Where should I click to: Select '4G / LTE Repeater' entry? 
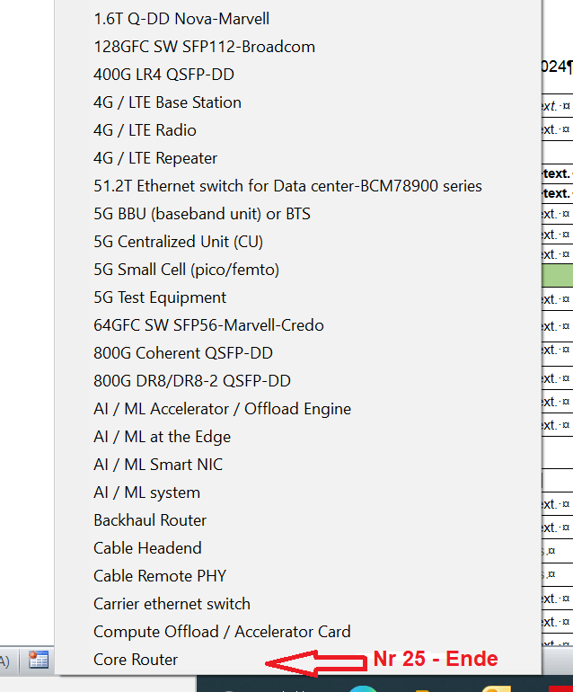[155, 158]
